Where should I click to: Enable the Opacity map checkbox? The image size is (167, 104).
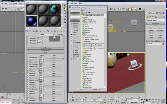[x=28, y=91]
